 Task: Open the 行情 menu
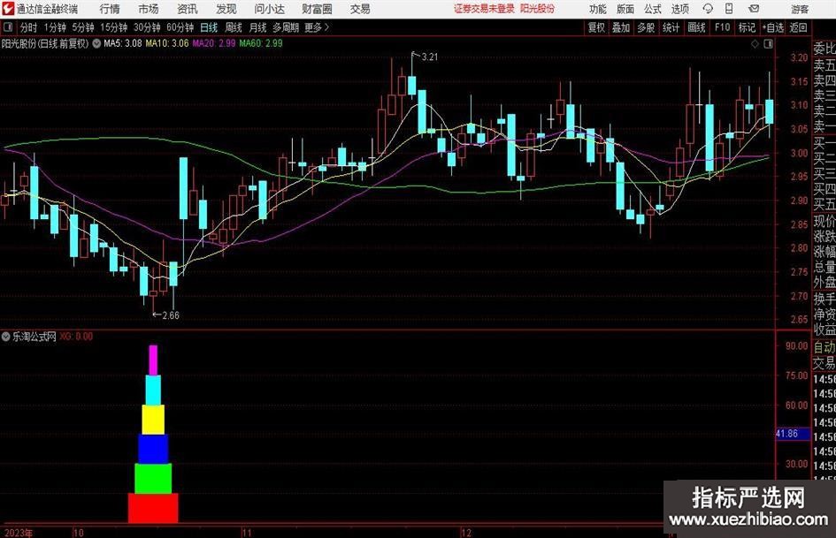[110, 9]
